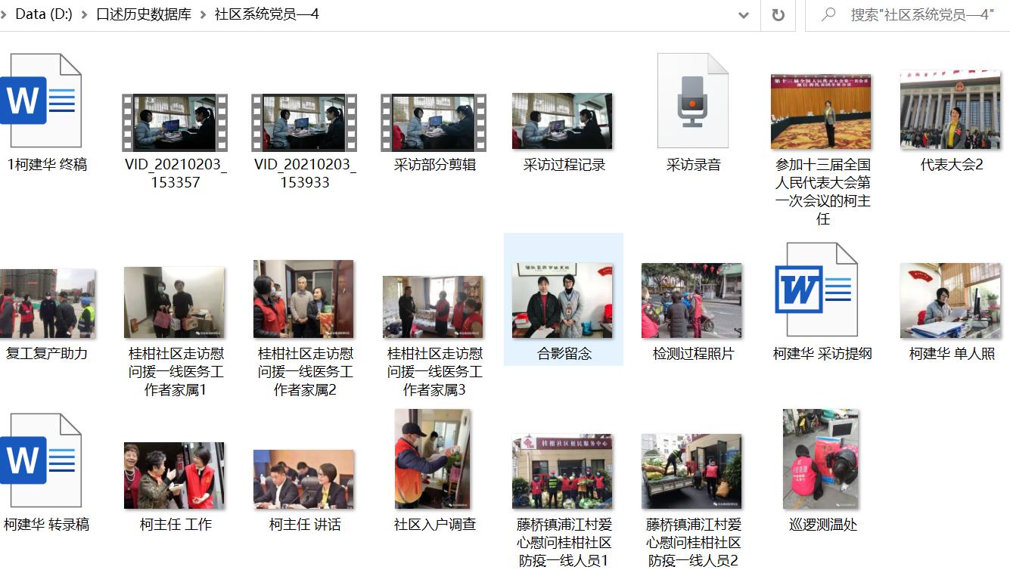Open the 代表大会2 image
Viewport: 1010px width, 570px height.
point(950,110)
